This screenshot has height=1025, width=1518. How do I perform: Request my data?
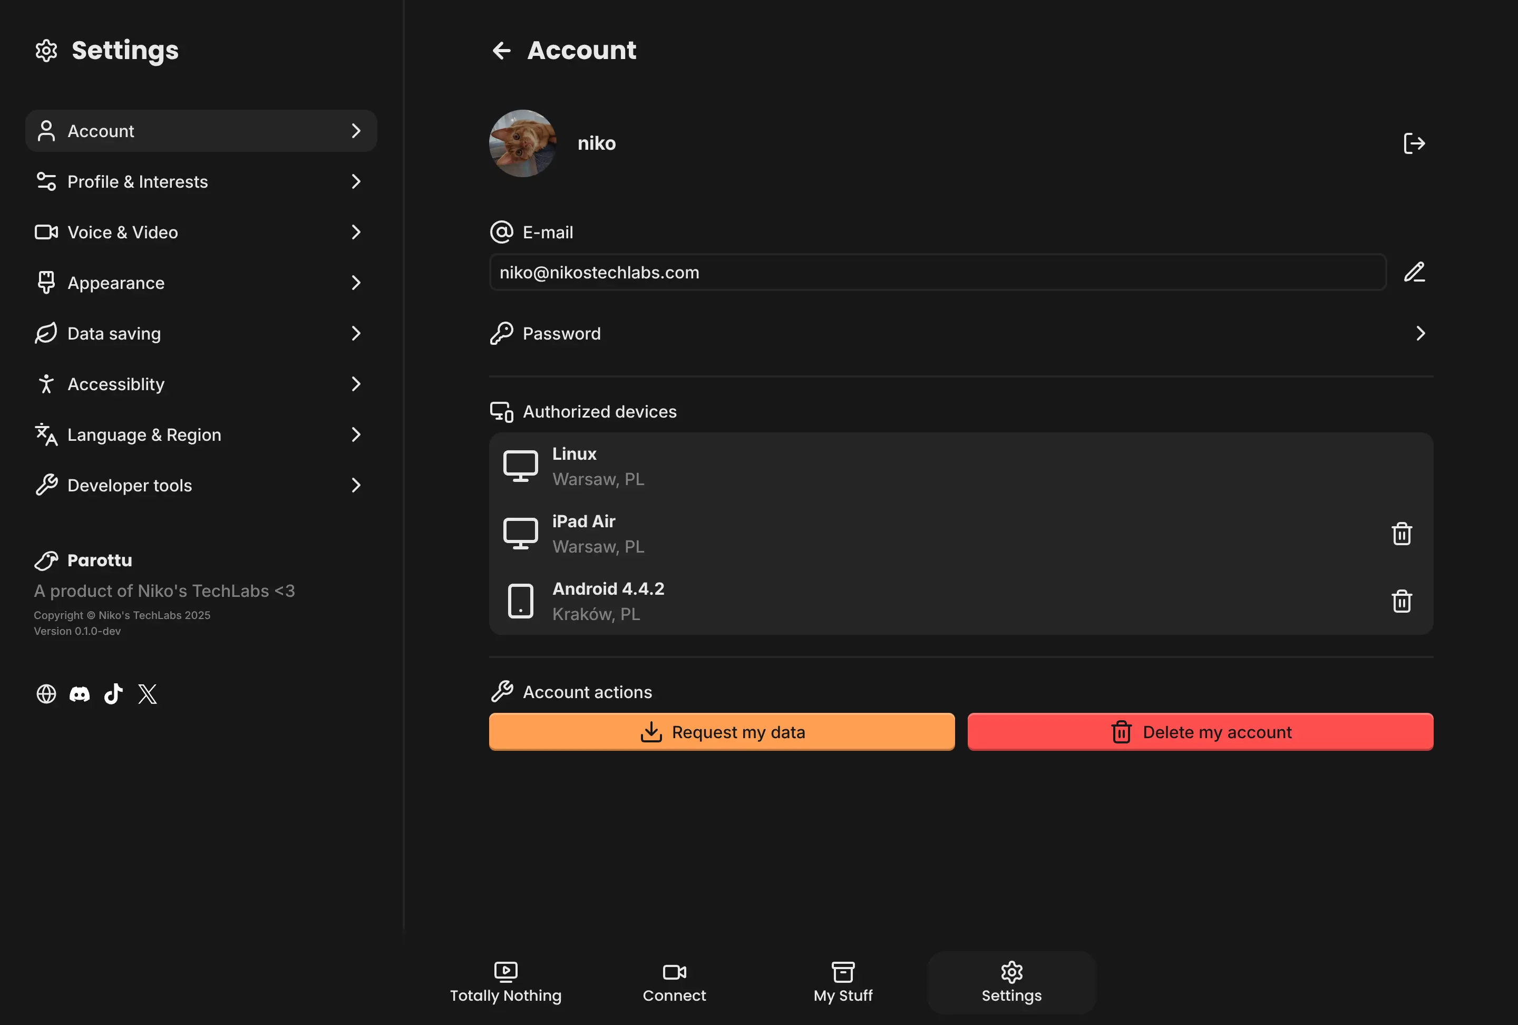coord(722,732)
